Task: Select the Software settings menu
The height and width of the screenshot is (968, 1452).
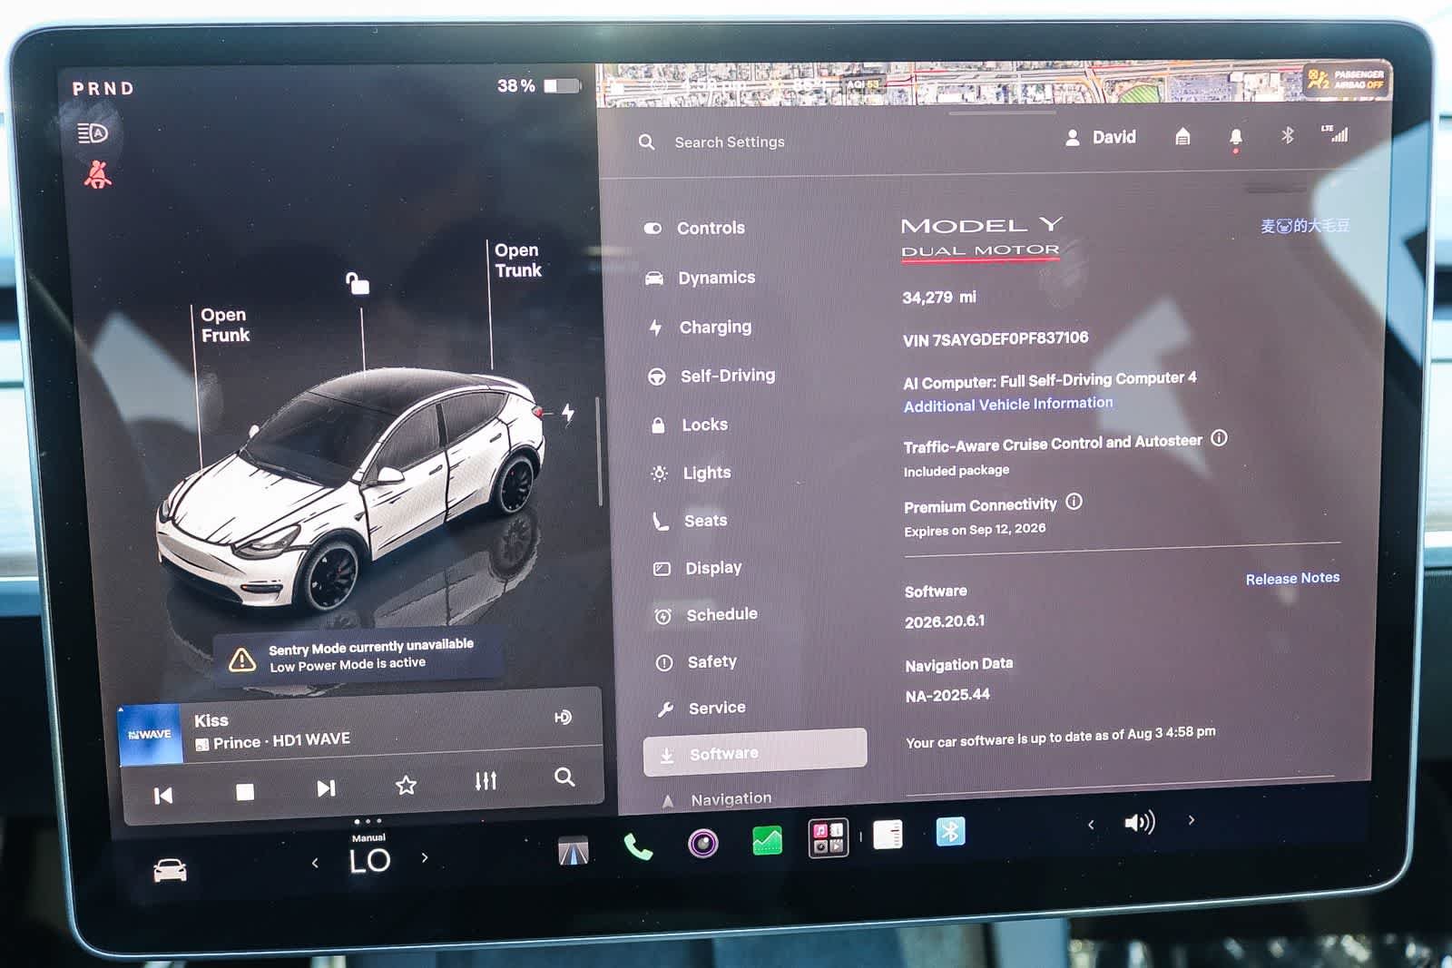Action: point(755,753)
